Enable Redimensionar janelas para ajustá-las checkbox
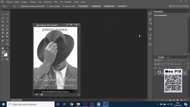Viewport: 190px width, 107px height. click(20, 6)
